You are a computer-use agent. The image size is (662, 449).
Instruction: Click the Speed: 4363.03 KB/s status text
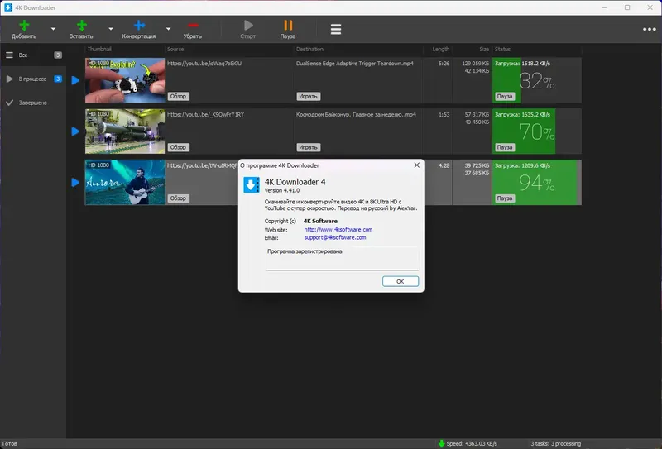(472, 443)
